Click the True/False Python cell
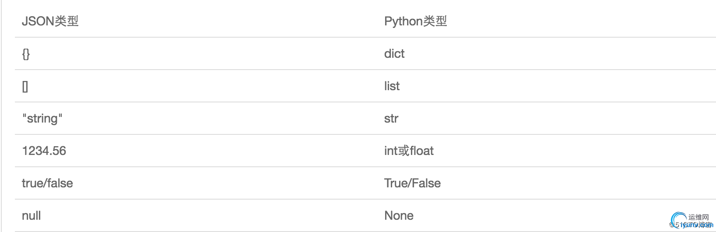Viewport: 716px width, 232px height. (412, 183)
